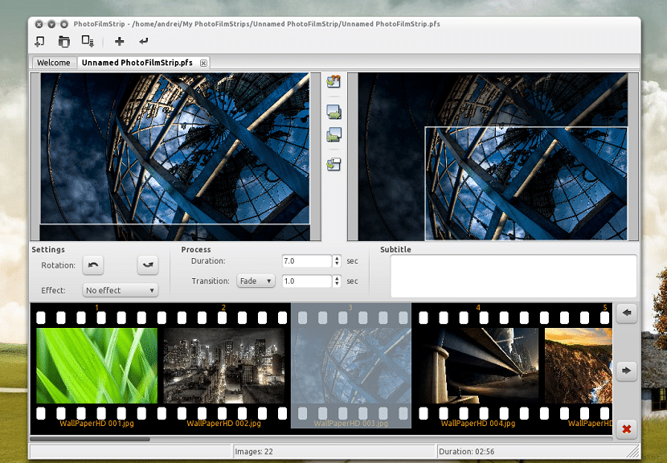The width and height of the screenshot is (667, 463).
Task: Rotate the picture counter-clockwise
Action: point(93,264)
